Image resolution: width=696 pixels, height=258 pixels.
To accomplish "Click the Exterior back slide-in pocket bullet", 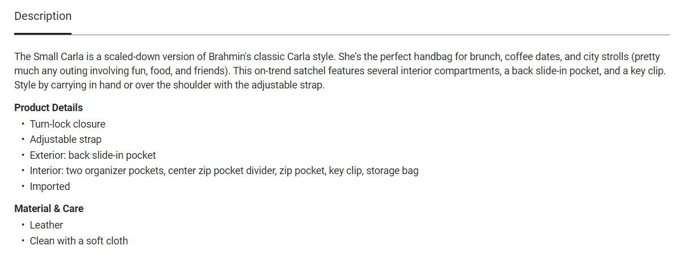I will click(93, 155).
